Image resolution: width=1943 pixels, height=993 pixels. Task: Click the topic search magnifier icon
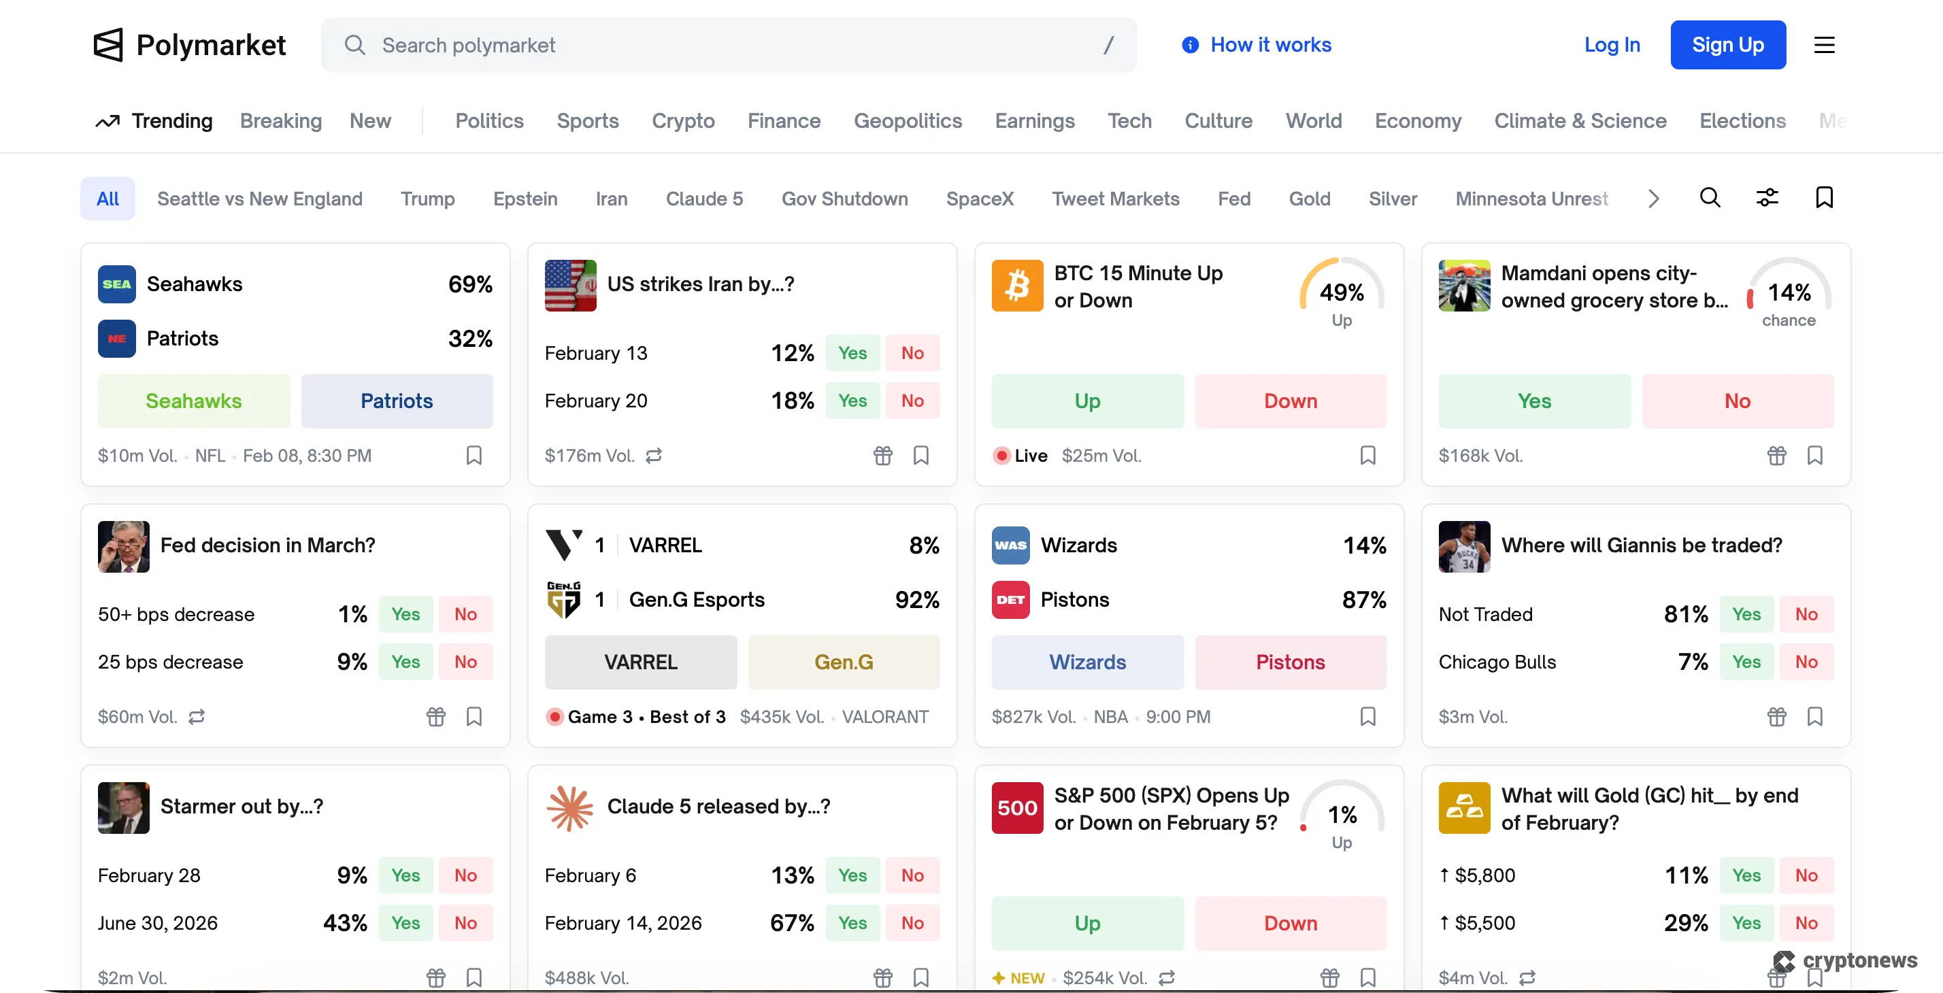coord(1710,199)
